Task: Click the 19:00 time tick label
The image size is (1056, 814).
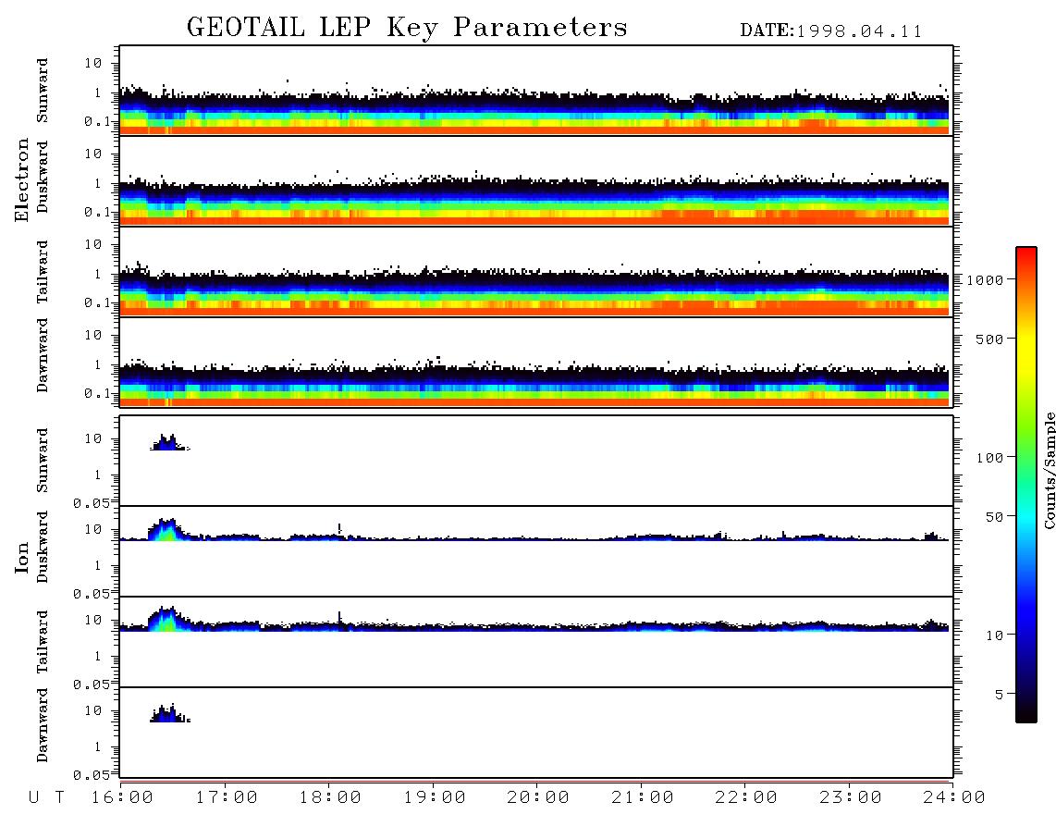Action: tap(435, 798)
